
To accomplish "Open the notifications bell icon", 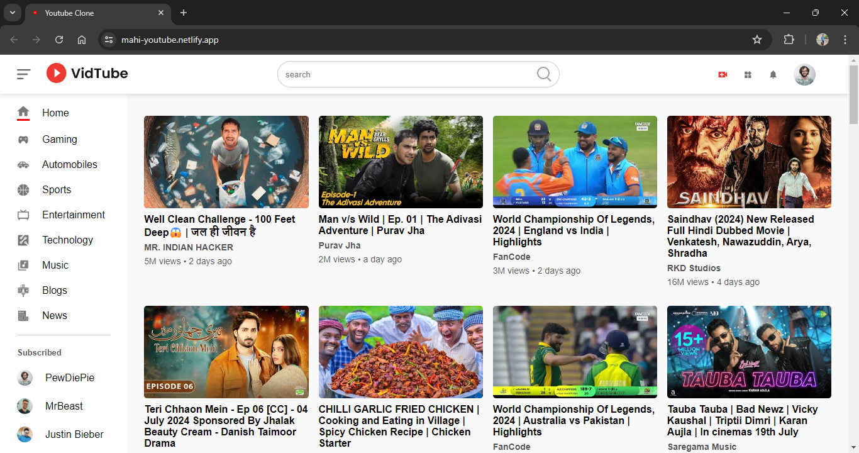I will [x=773, y=74].
